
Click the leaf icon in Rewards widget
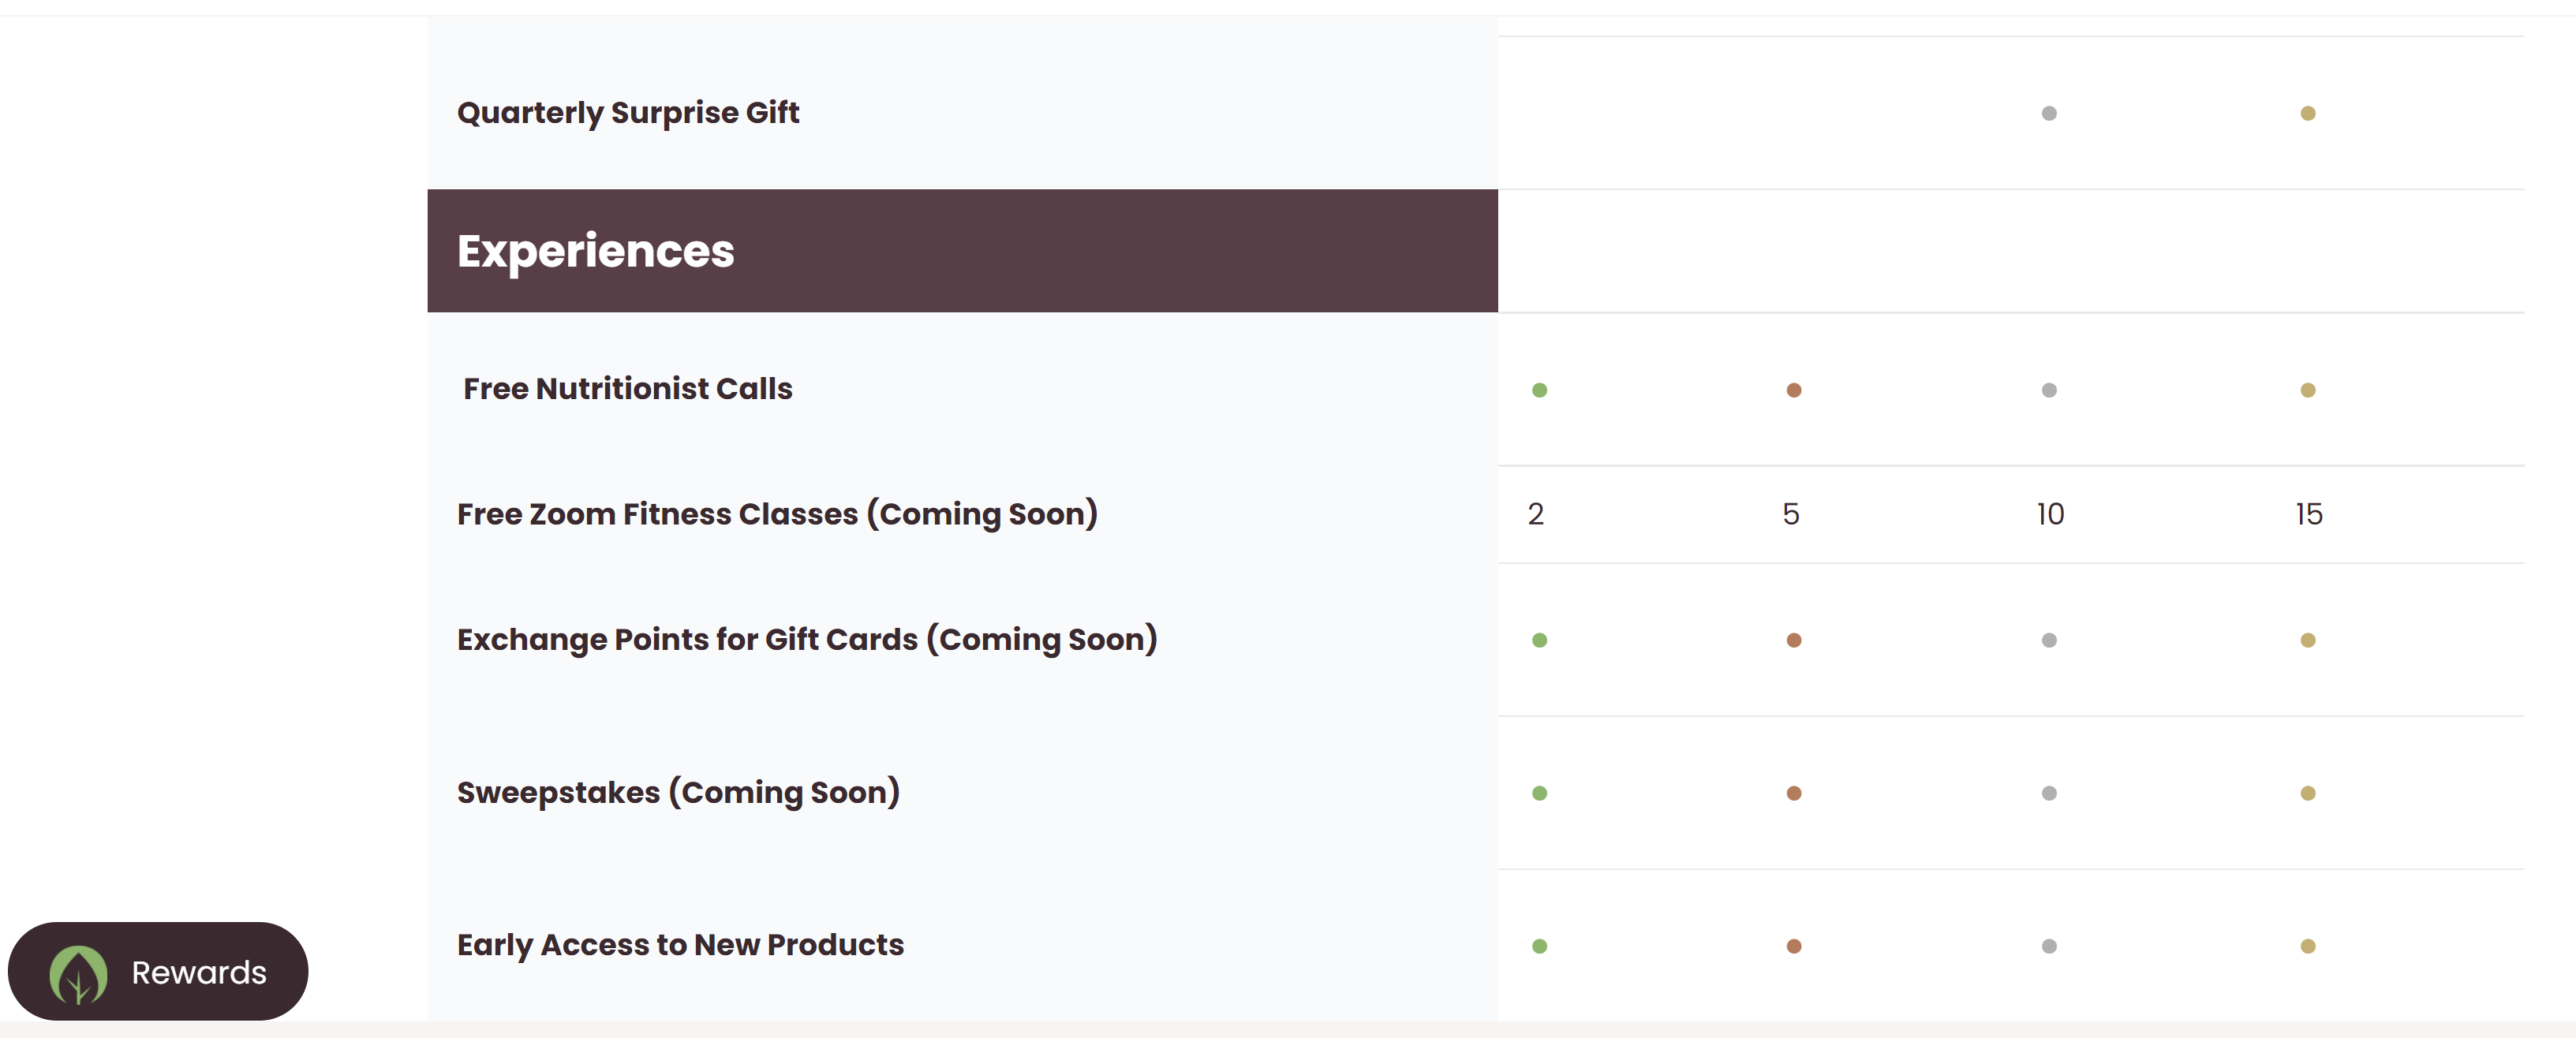[78, 974]
